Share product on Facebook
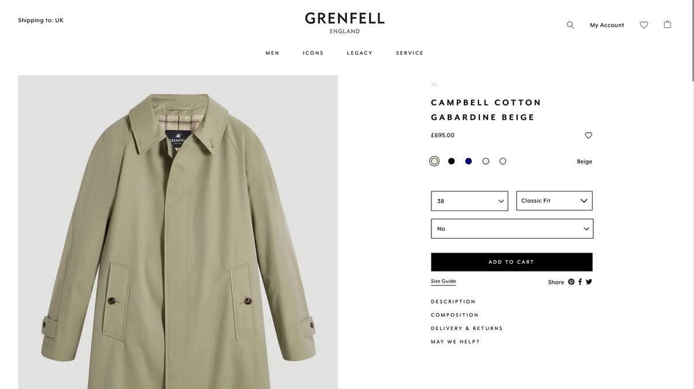The width and height of the screenshot is (694, 389). pyautogui.click(x=580, y=281)
